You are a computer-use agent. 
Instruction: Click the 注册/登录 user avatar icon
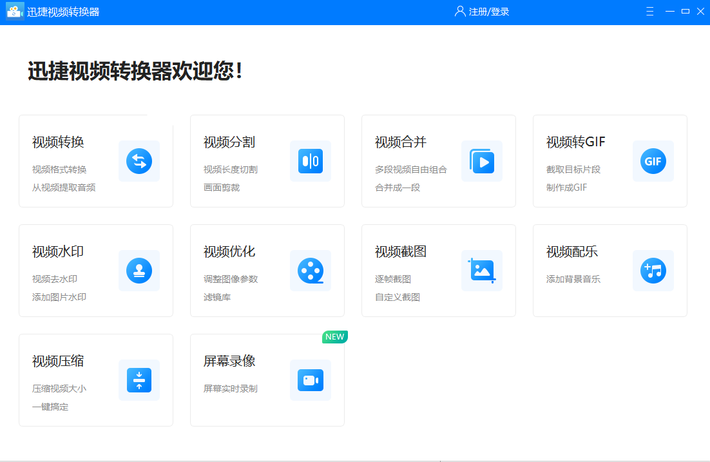pos(459,11)
